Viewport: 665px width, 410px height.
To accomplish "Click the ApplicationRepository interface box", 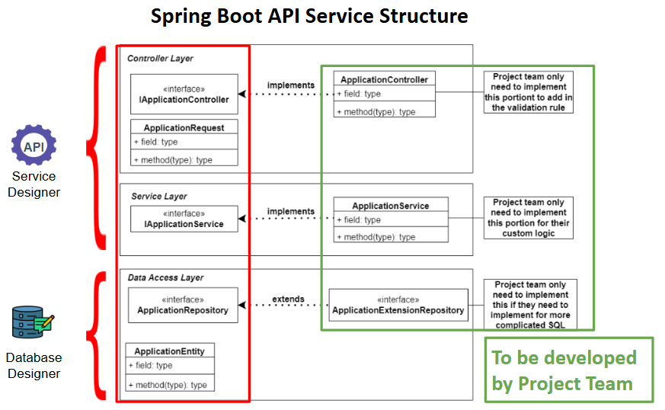I will click(184, 305).
